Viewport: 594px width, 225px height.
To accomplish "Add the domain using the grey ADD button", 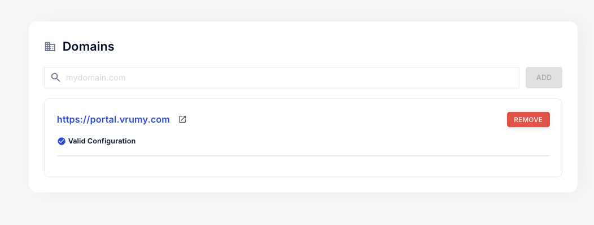I will tap(543, 78).
